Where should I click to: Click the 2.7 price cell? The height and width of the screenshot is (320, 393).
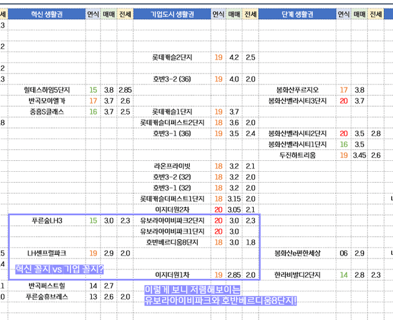point(108,286)
